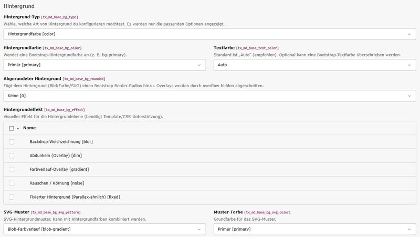Click the Hintergrundeffekt field label
The width and height of the screenshot is (420, 237).
coord(23,109)
